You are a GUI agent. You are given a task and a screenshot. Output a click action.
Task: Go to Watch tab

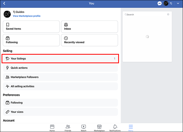pos(84,128)
